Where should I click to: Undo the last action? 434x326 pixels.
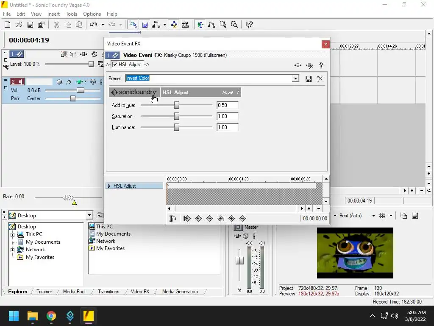[94, 25]
